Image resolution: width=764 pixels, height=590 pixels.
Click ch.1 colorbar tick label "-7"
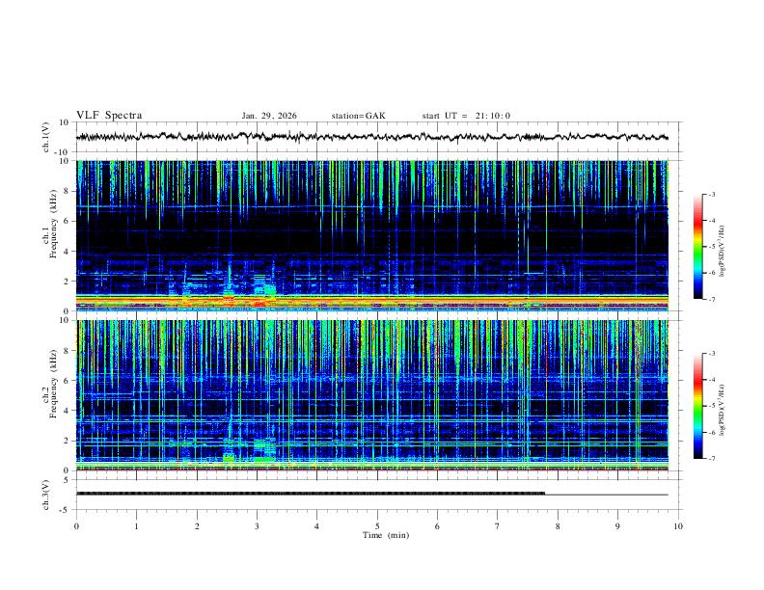pos(712,299)
